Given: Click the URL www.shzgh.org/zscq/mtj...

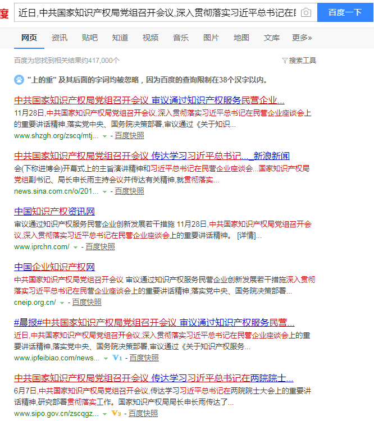Looking at the screenshot, I should (56, 136).
